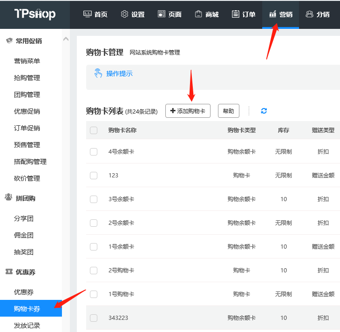Click the 常用促销 section icon in the sidebar
340x332 pixels.
click(9, 41)
